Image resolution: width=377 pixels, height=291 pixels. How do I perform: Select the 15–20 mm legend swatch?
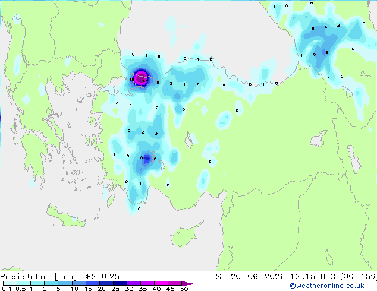(x=92, y=283)
